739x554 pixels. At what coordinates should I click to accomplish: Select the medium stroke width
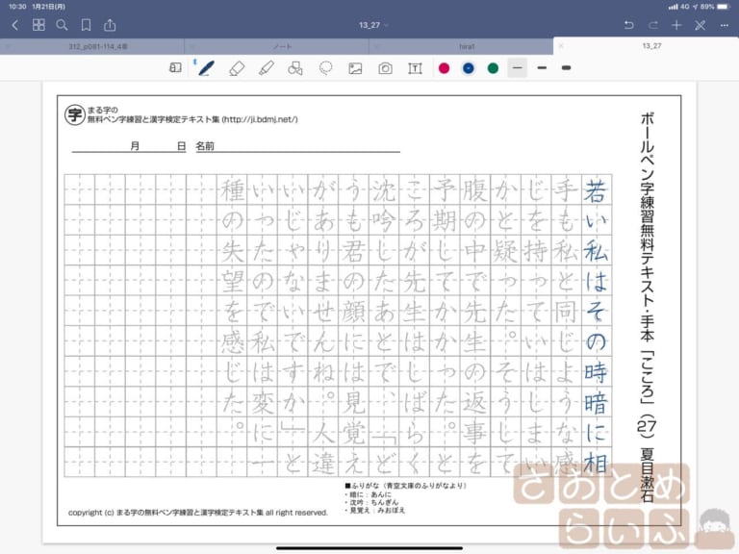542,68
